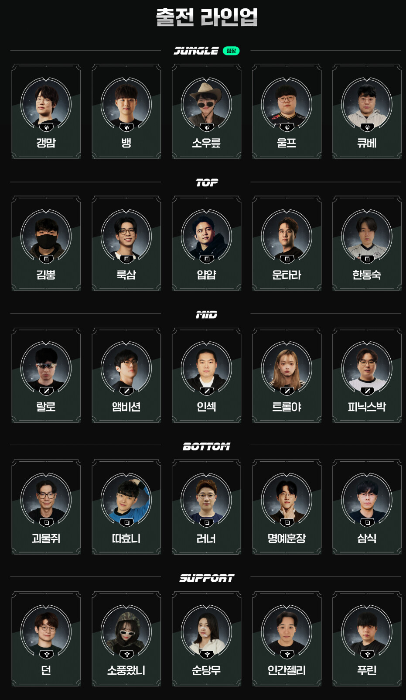Open the 피닉스박 player card

click(367, 375)
